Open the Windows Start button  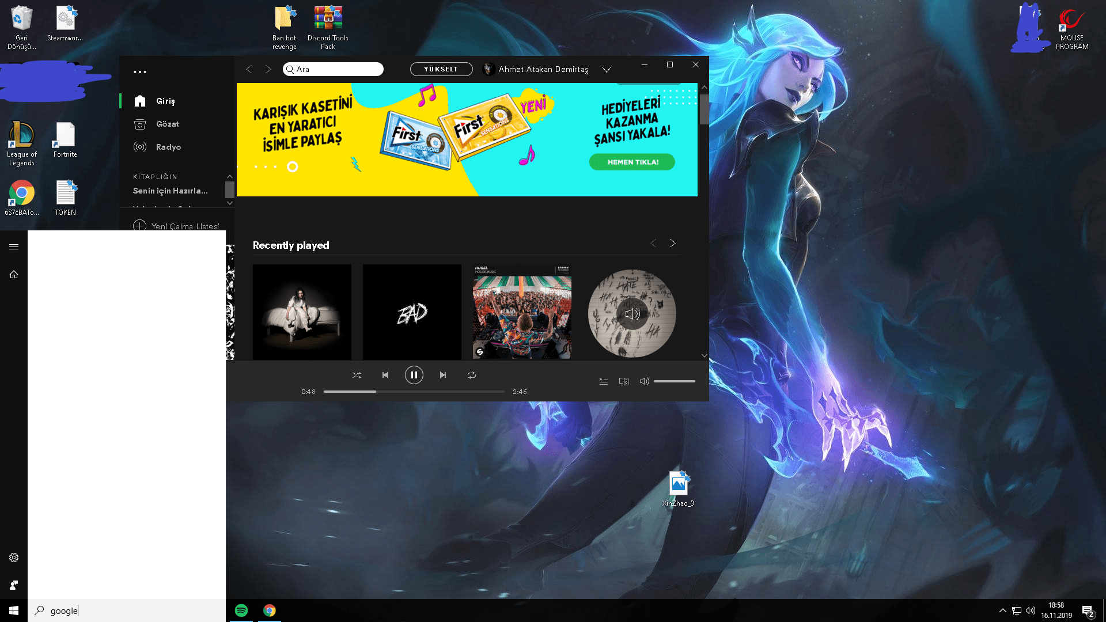14,610
